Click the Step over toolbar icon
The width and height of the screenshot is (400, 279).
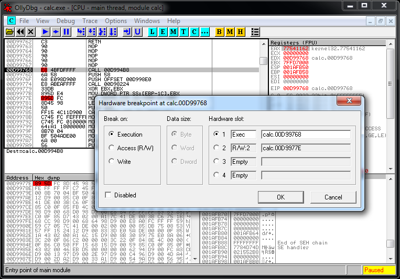click(x=91, y=32)
